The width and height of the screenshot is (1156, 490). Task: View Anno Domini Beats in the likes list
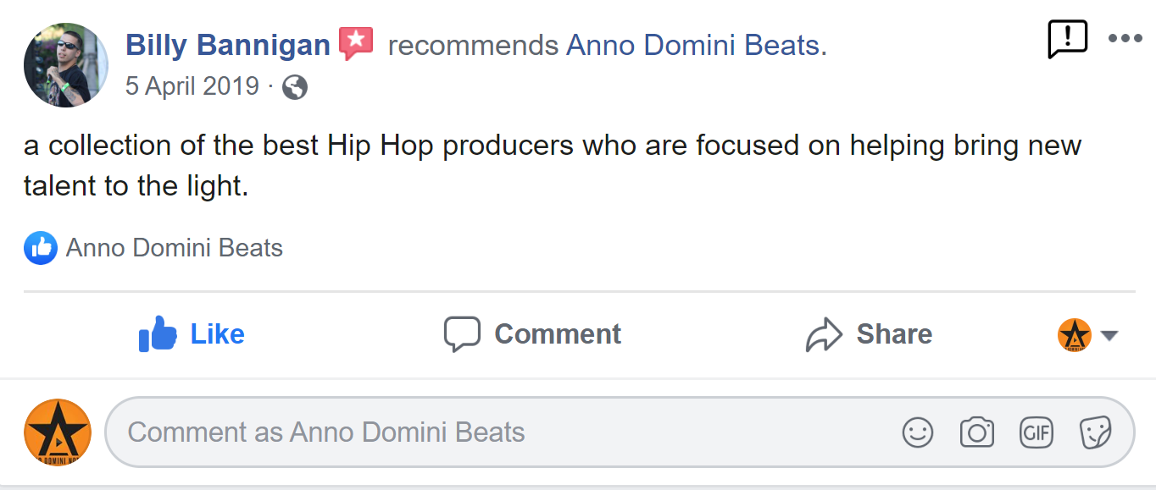pos(174,248)
